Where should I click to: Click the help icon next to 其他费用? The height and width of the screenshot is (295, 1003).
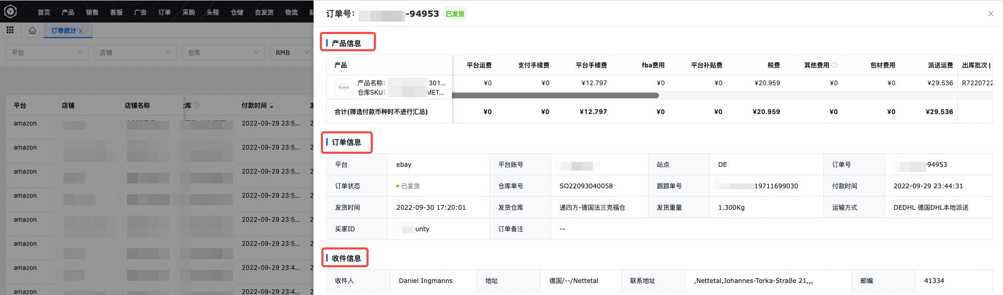pyautogui.click(x=835, y=65)
